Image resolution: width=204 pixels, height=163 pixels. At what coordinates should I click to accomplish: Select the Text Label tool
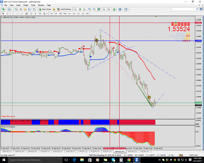(x=40, y=13)
